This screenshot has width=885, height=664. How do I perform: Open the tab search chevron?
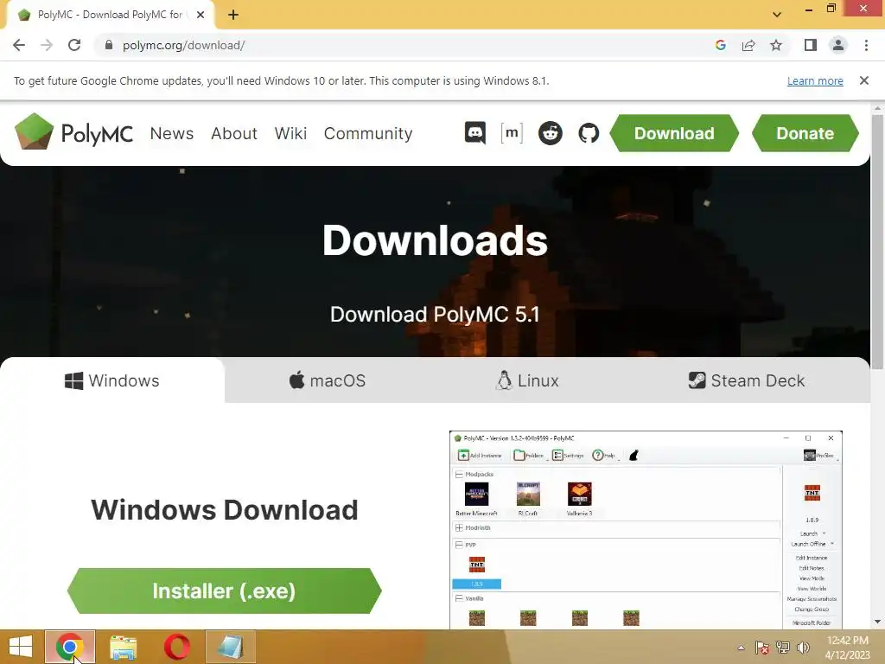pos(777,15)
